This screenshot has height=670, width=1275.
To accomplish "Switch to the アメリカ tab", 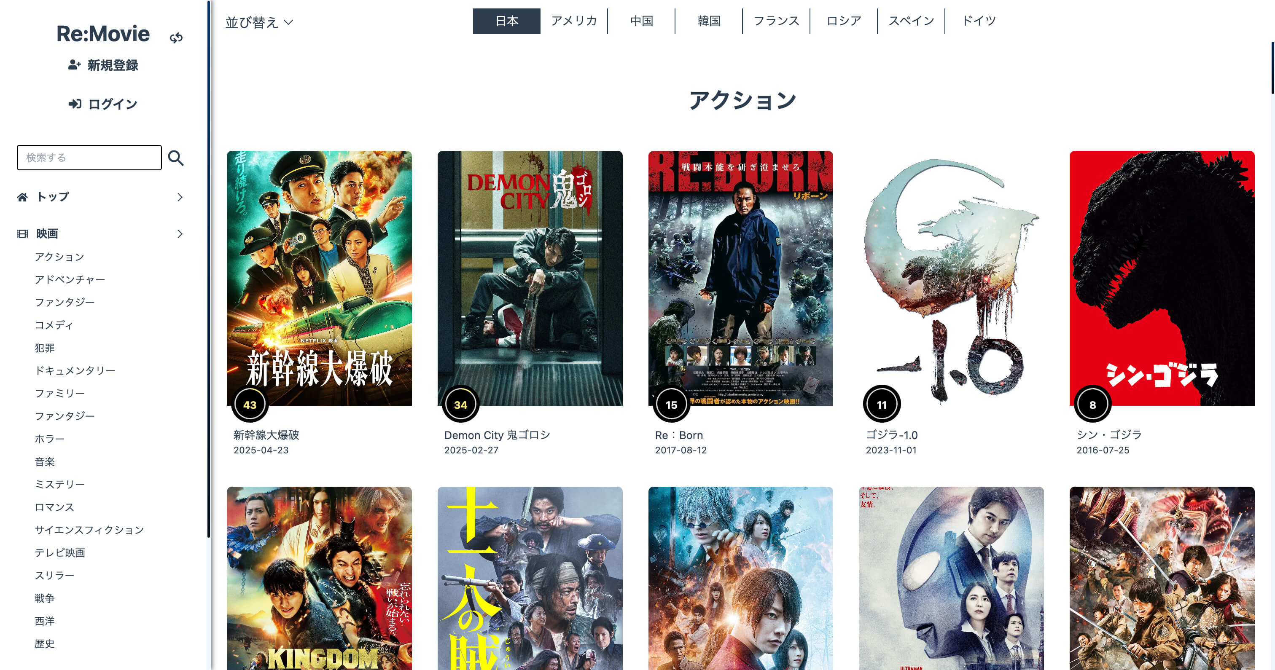I will 574,21.
